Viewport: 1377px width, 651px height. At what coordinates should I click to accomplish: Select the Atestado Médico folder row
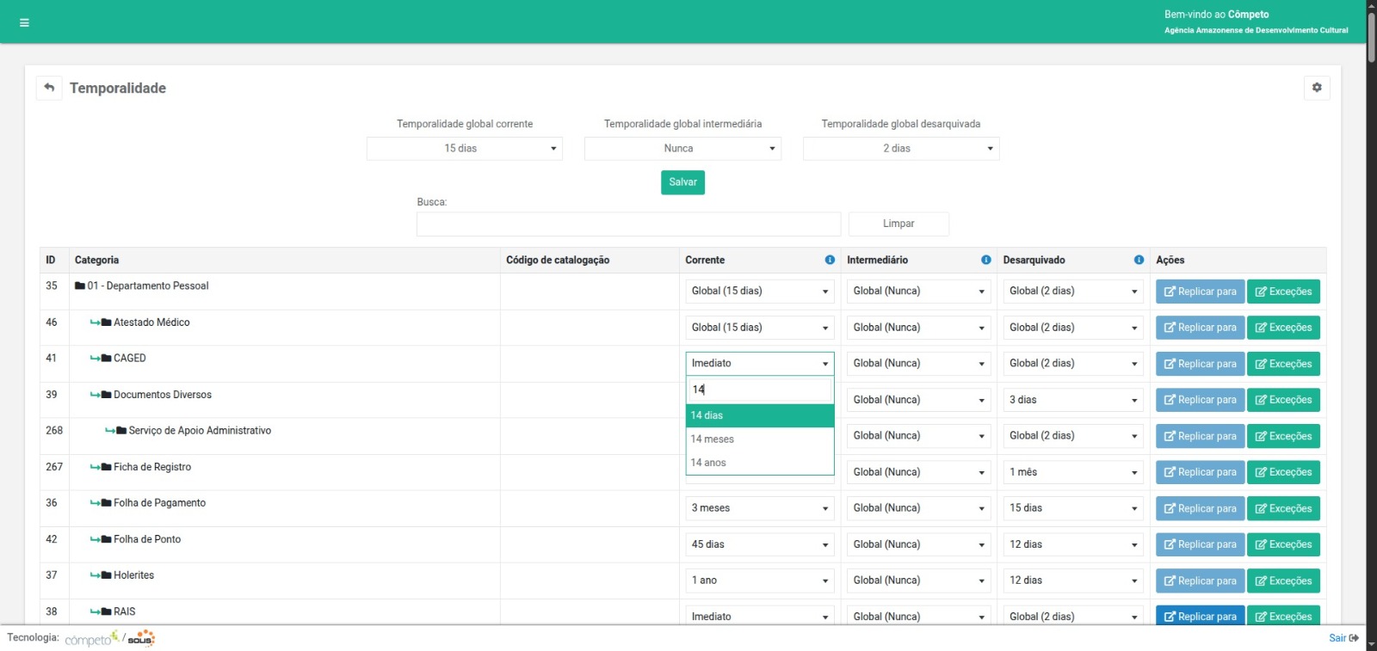[151, 322]
